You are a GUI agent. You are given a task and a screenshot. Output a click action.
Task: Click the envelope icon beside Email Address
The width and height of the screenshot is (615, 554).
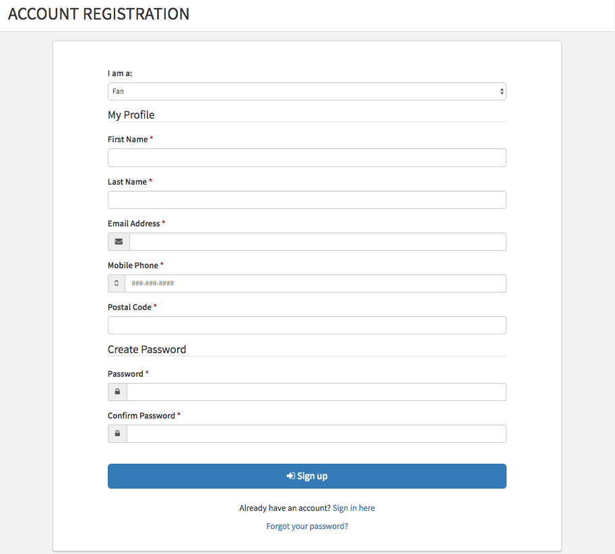click(x=119, y=242)
